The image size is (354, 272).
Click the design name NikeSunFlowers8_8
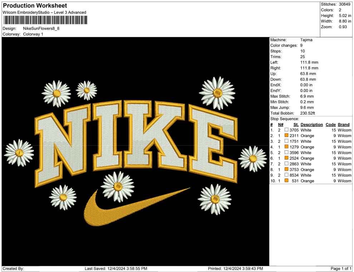(42, 28)
